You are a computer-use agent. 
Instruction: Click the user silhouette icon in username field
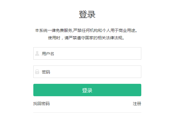(x=37, y=53)
